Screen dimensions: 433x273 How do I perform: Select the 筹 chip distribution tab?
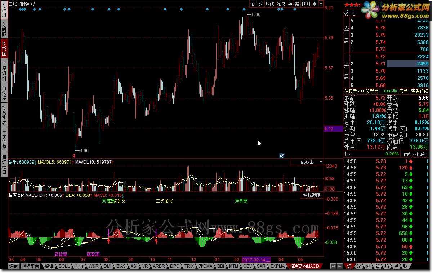[x=377, y=266]
